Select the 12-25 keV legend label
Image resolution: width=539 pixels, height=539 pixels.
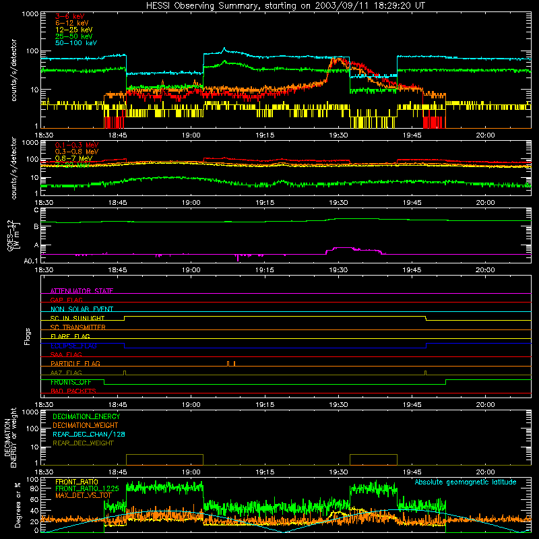coord(73,30)
